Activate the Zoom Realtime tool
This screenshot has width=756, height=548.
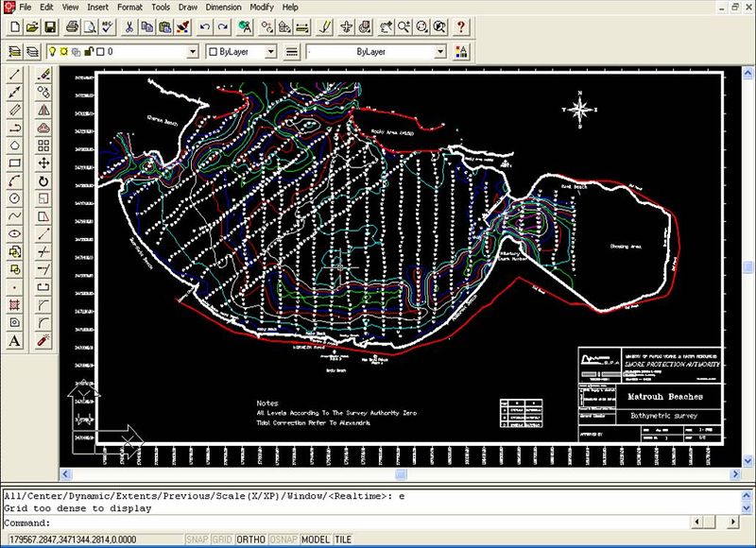[403, 27]
